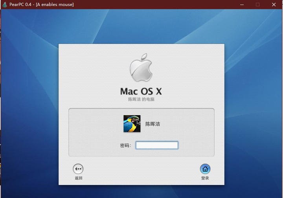Viewport: 283px width, 198px height.
Task: Click the PearPC 0.4 title bar text
Action: point(42,4)
